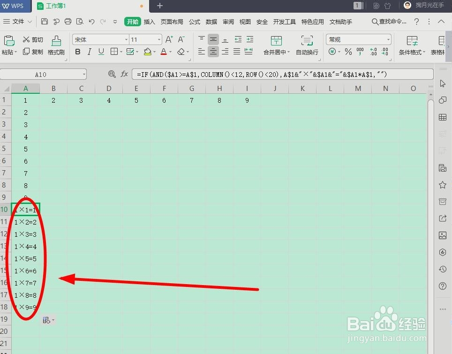452x354 pixels.
Task: Click the Print icon in quick toolbar
Action: [68, 21]
